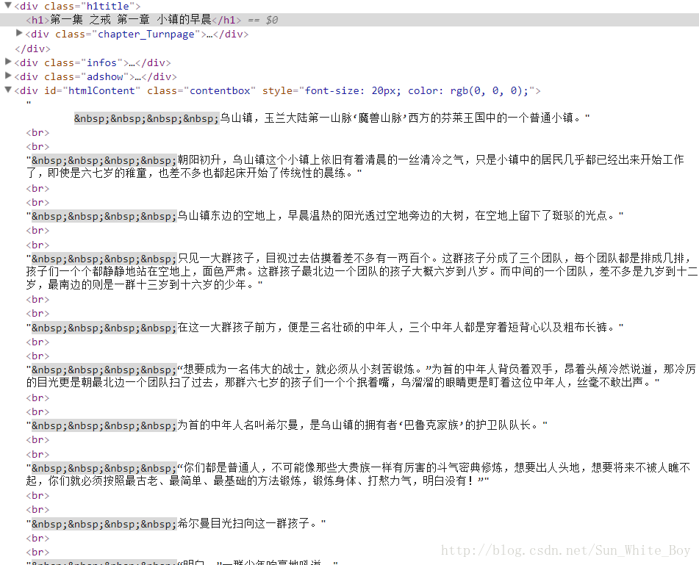Select text node starting 朝阳初升，乌山镇这个小镇
699x565 pixels.
(355, 166)
